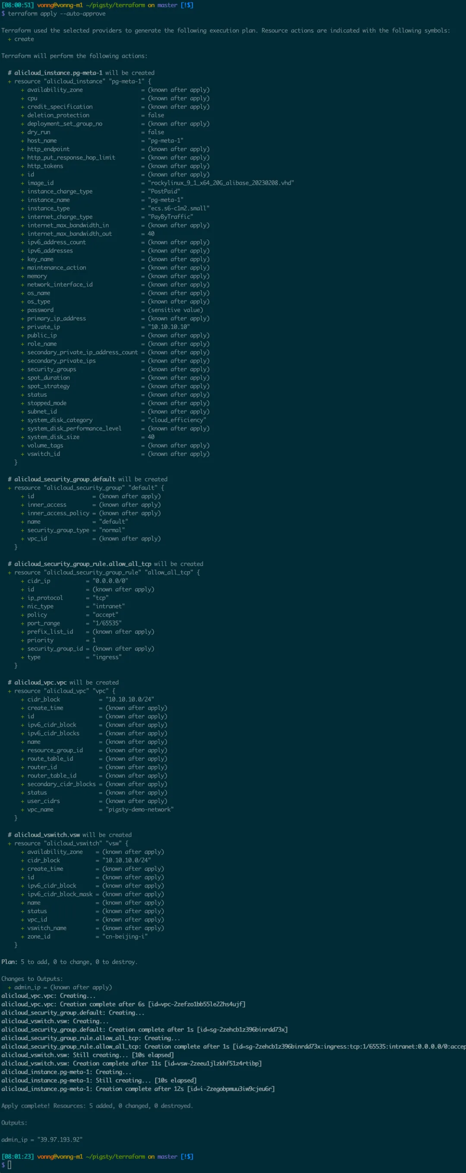Screen dimensions: 466x1173
Task: Click the admin_ip output value 39.97.193.92
Action: pyautogui.click(x=60, y=1140)
